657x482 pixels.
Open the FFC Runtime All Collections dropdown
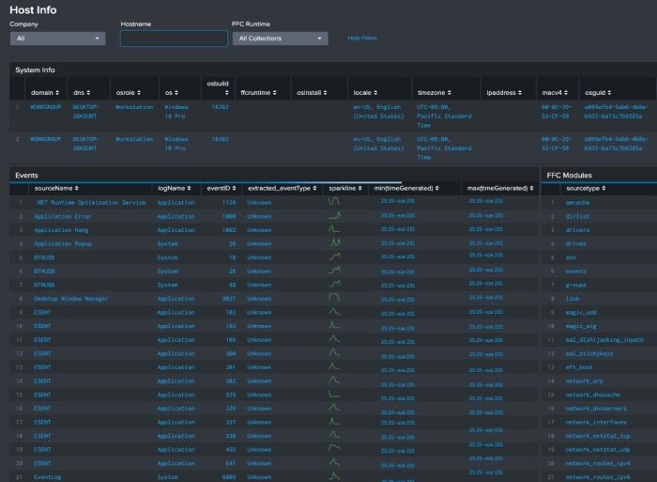(281, 39)
